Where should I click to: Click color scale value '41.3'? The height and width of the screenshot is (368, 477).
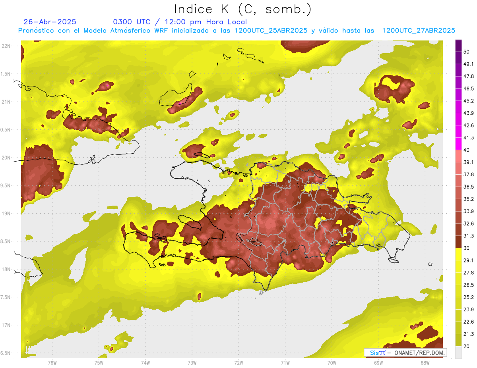469,138
